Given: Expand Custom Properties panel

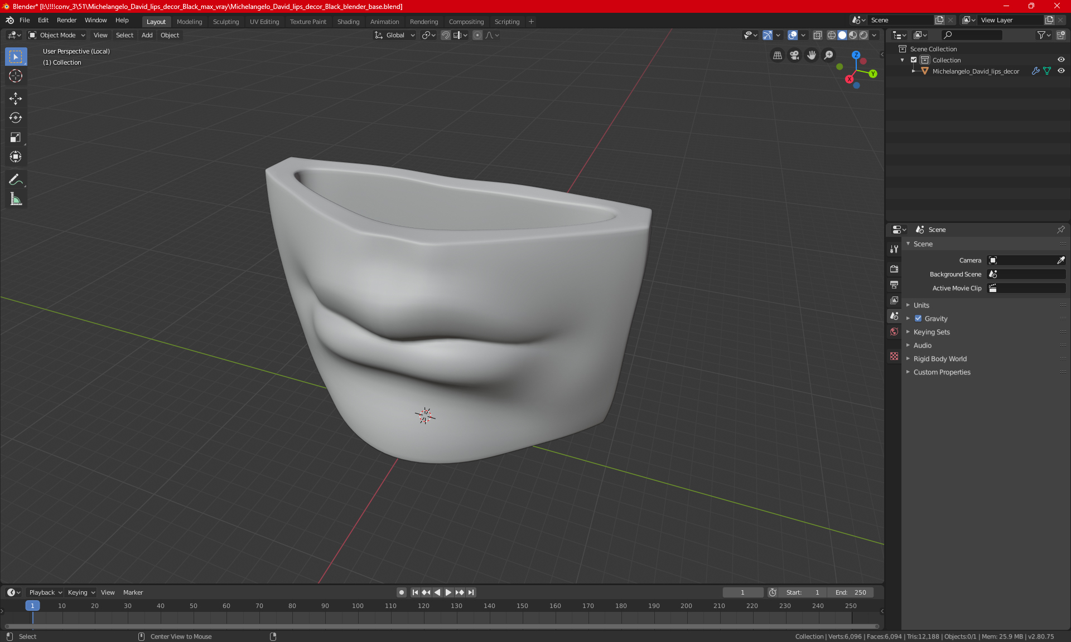Looking at the screenshot, I should [x=942, y=372].
